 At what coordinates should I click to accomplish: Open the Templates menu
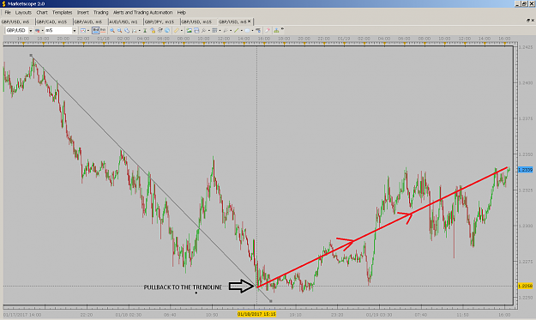63,12
